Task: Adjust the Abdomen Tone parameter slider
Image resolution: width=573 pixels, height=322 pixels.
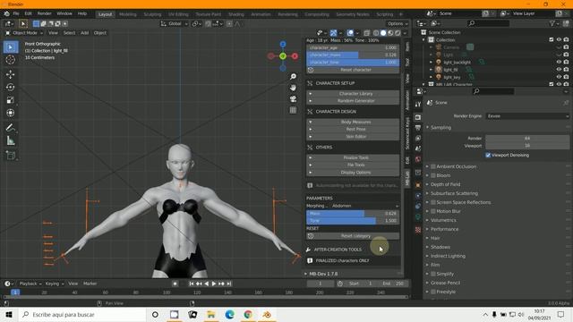Action: click(353, 221)
